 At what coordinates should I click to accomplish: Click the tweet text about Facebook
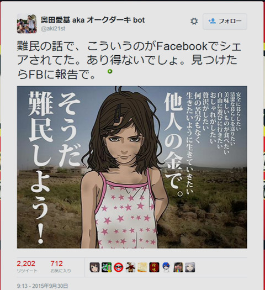click(129, 60)
